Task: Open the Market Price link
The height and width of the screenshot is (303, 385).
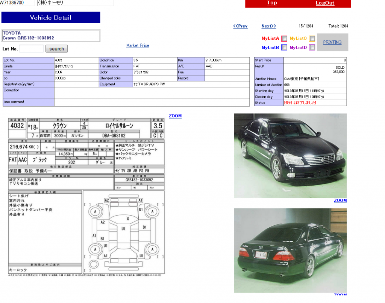Action: pyautogui.click(x=138, y=45)
